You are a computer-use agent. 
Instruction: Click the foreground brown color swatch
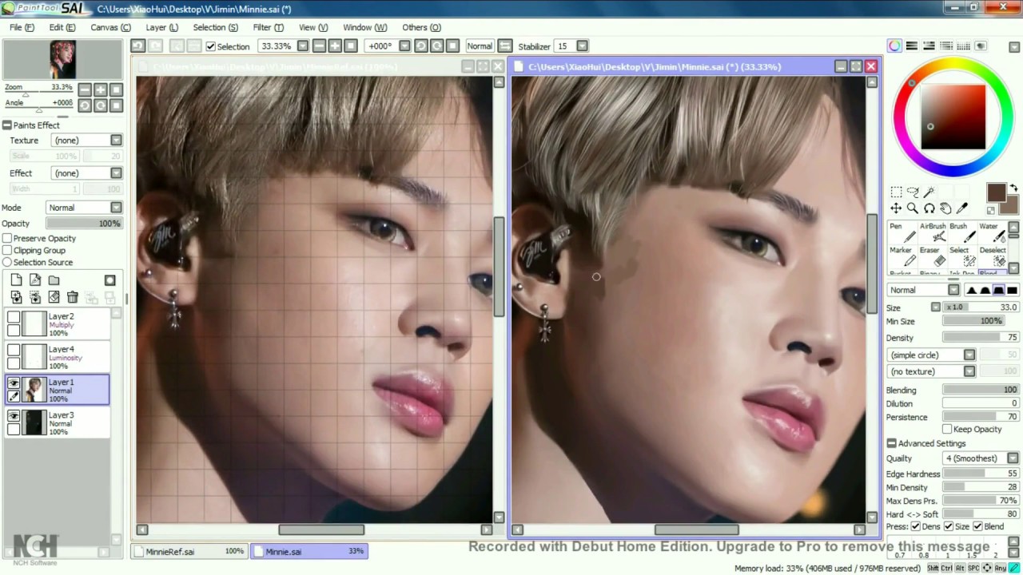996,192
